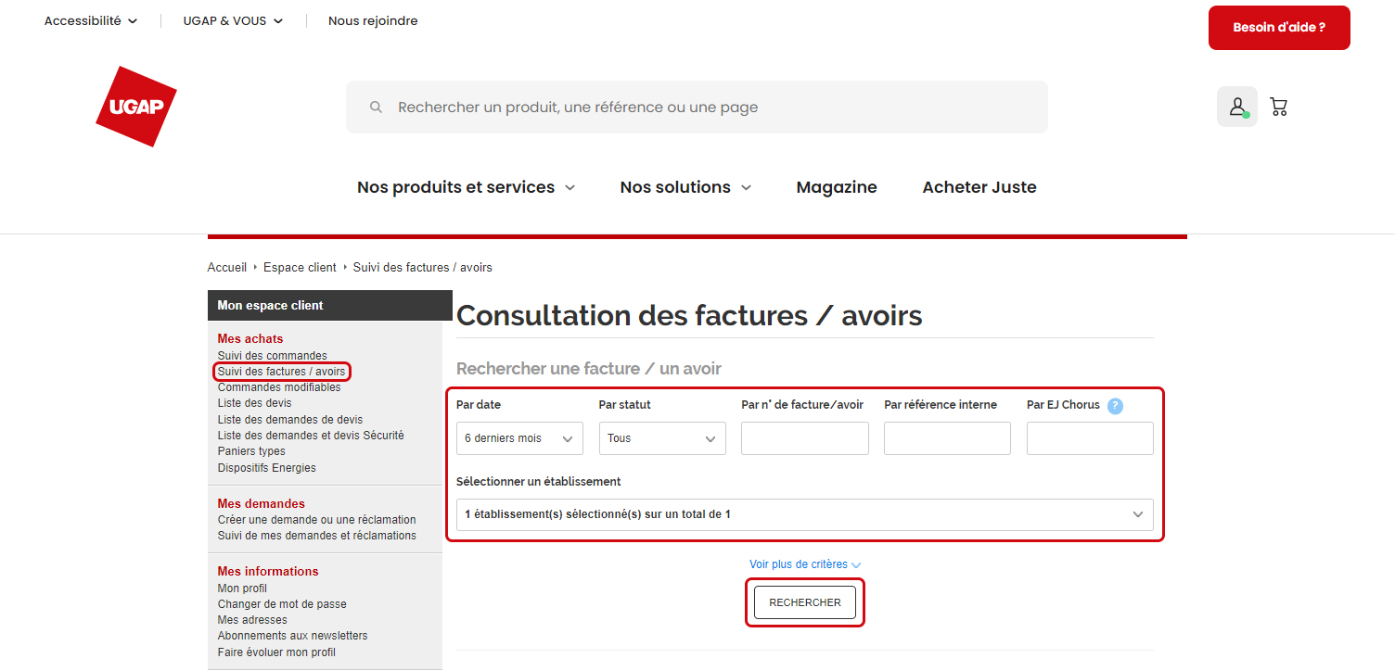Open the Nos solutions menu

(685, 187)
